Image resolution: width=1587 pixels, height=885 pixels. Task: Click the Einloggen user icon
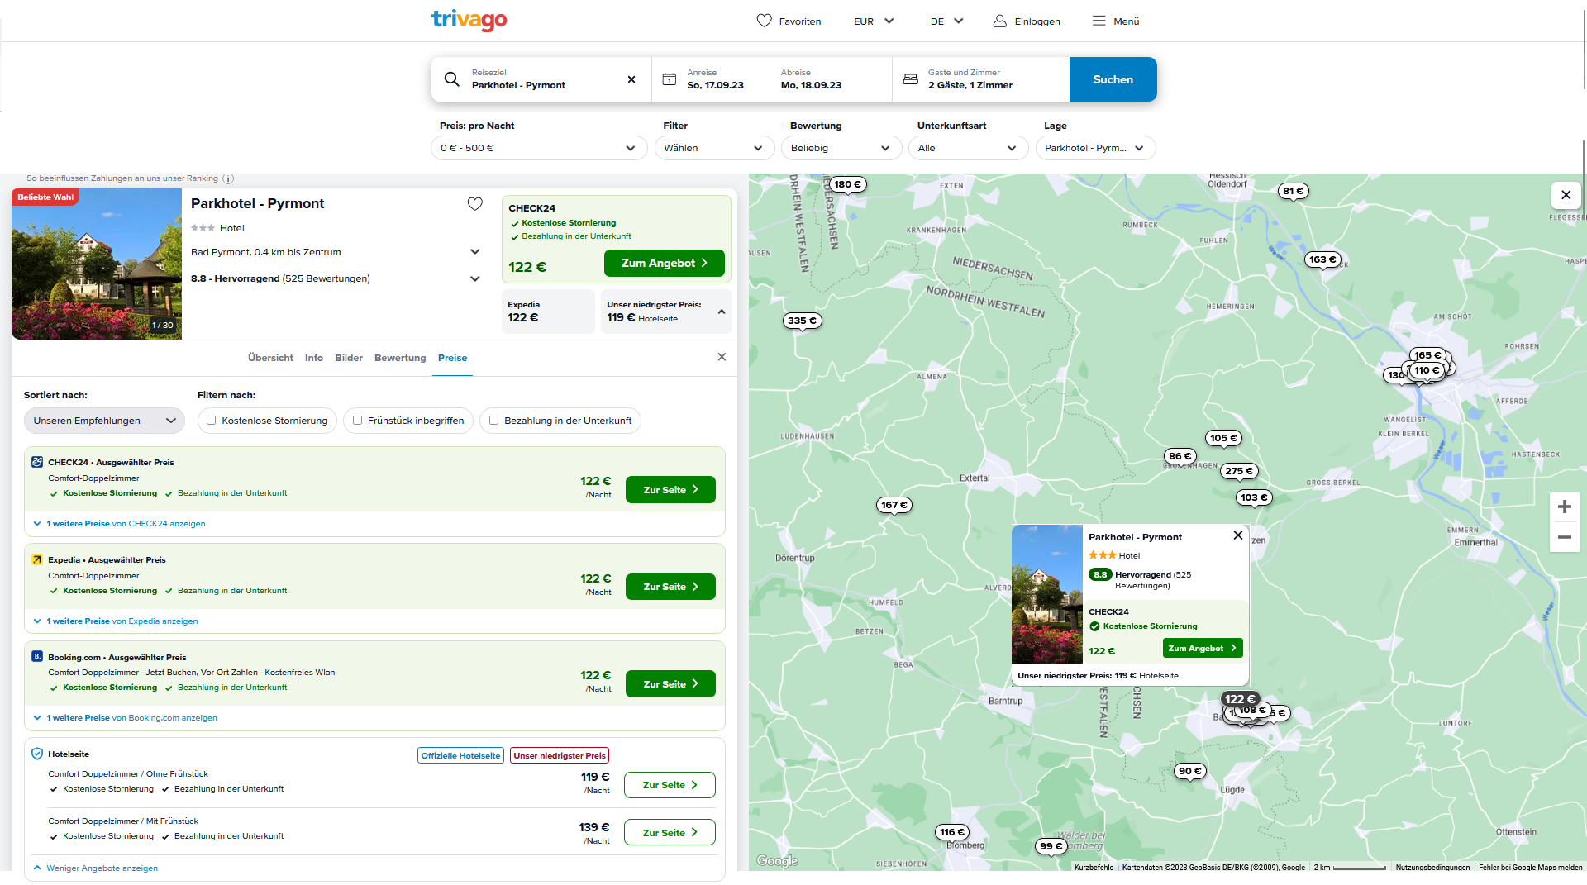point(1000,21)
